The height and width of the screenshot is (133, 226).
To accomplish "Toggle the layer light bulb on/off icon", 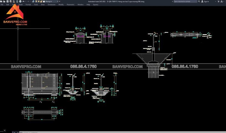I will (x=36, y=1).
